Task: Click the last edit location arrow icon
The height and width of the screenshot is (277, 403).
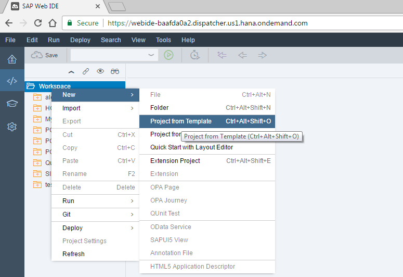Action: click(222, 55)
